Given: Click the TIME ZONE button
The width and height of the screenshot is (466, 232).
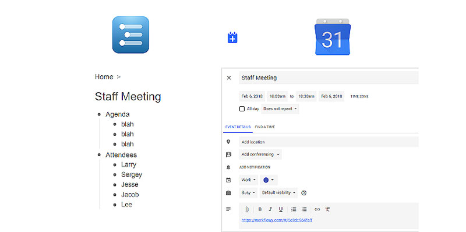Looking at the screenshot, I should [x=359, y=97].
